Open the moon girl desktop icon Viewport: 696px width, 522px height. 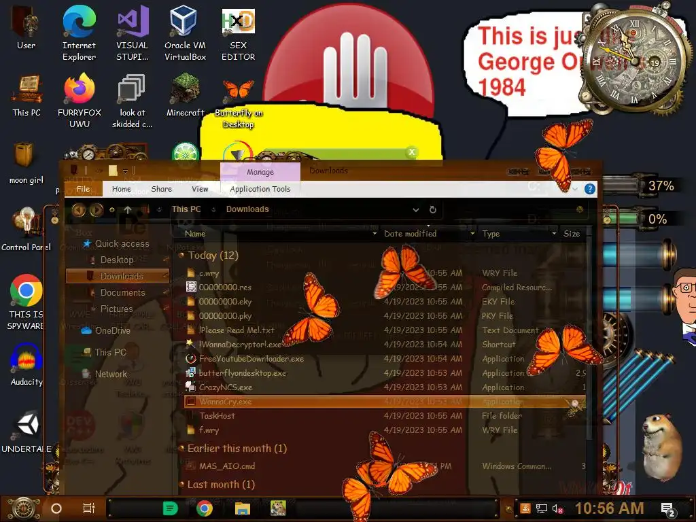click(x=27, y=162)
